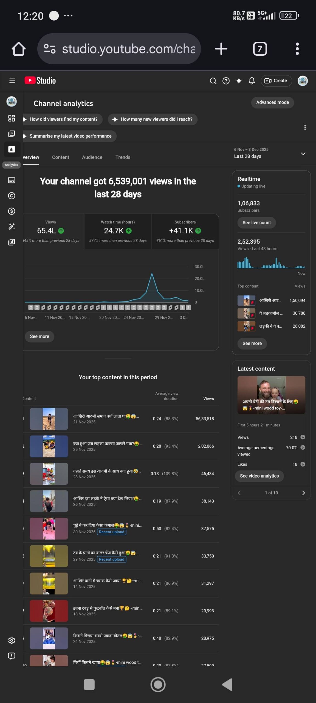Open the YouTube Studio hamburger menu
Viewport: 316px width, 703px height.
pos(12,81)
